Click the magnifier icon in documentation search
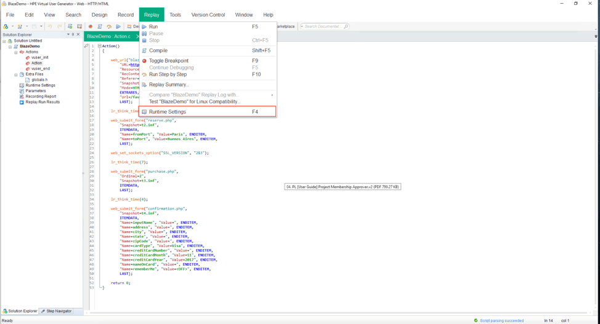The image size is (600, 324). pos(346,26)
